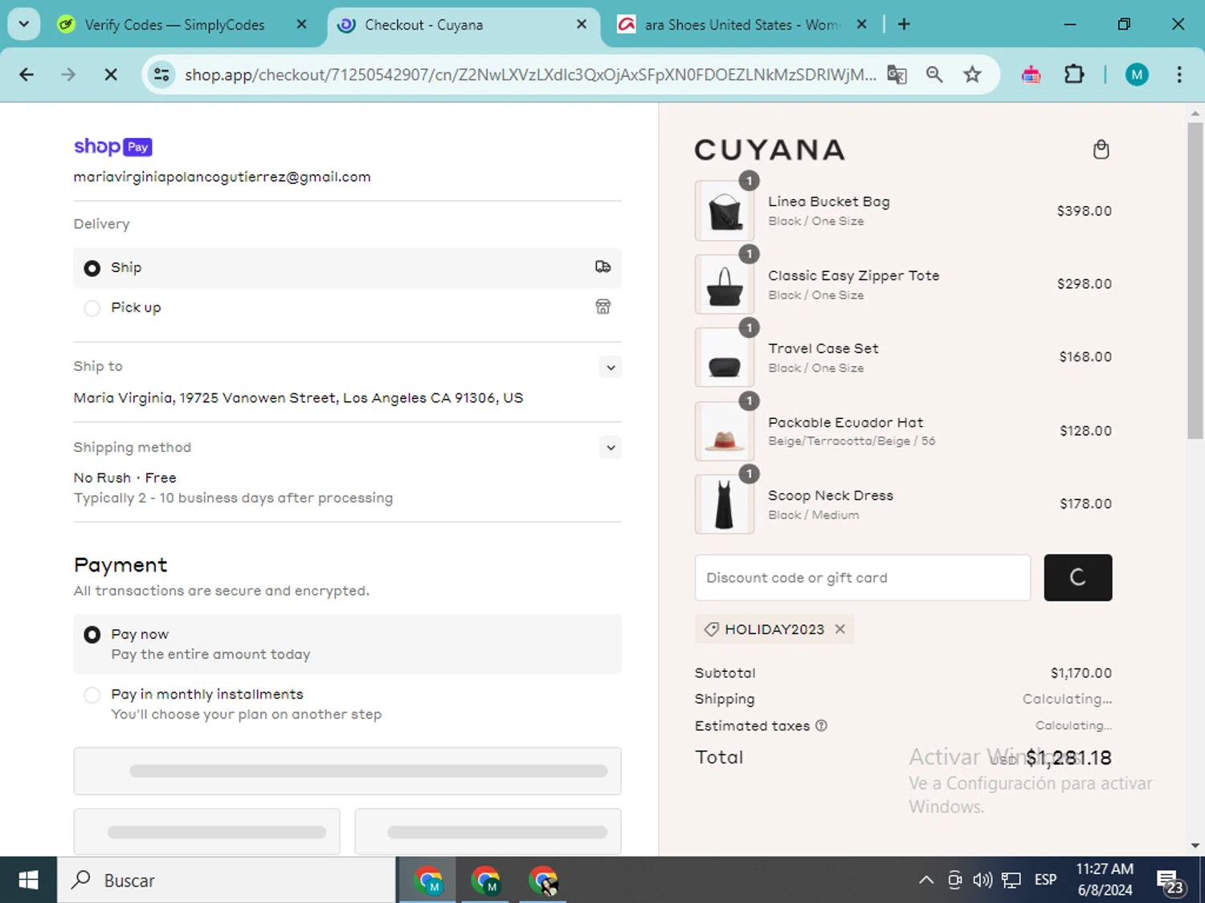Click the estimated taxes info icon

click(x=821, y=726)
